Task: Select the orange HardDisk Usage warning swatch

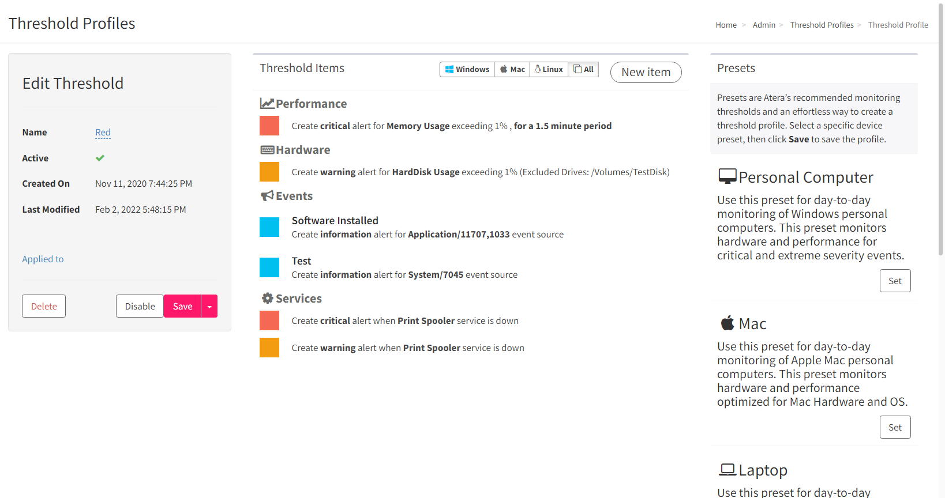Action: [269, 172]
